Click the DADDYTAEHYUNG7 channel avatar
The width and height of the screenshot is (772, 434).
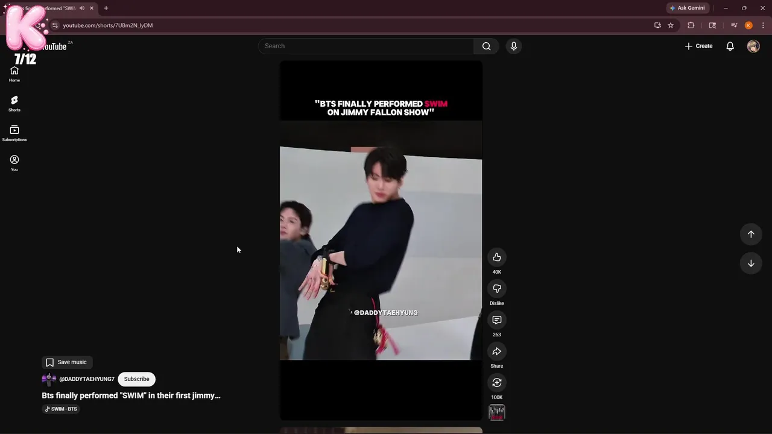tap(49, 379)
